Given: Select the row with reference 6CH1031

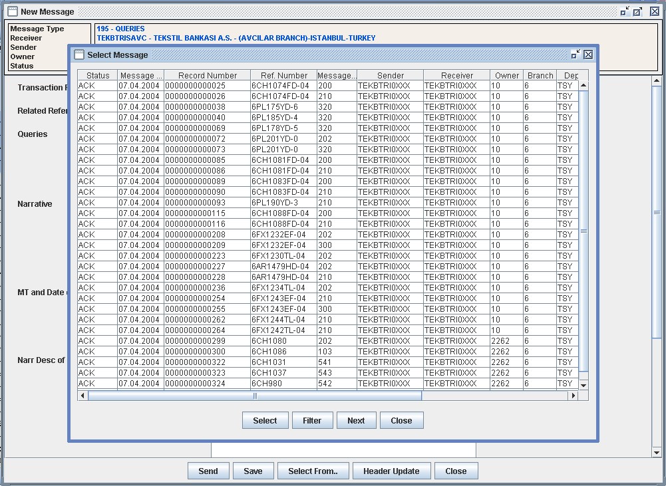Looking at the screenshot, I should [328, 362].
